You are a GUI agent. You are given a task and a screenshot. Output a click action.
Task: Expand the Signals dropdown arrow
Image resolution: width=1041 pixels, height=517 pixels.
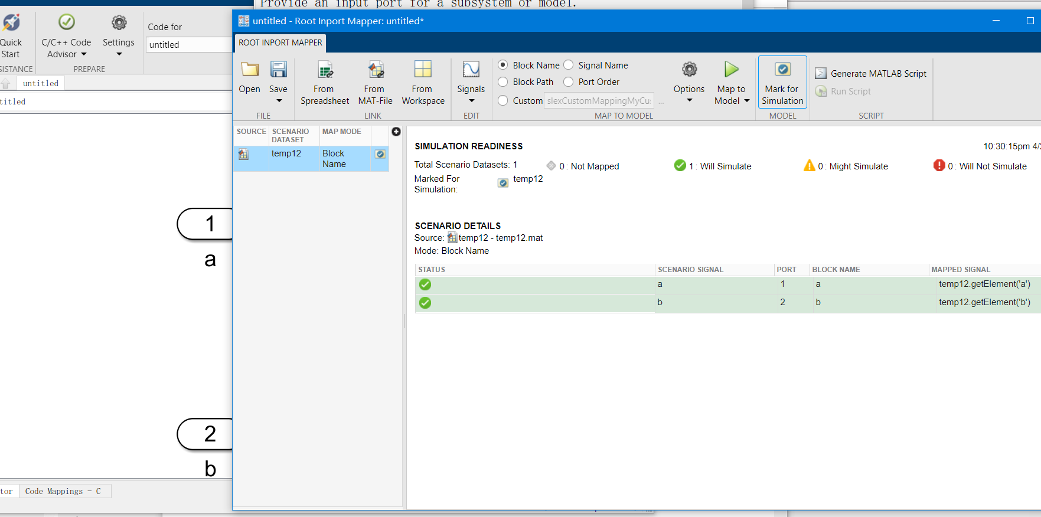click(x=472, y=101)
